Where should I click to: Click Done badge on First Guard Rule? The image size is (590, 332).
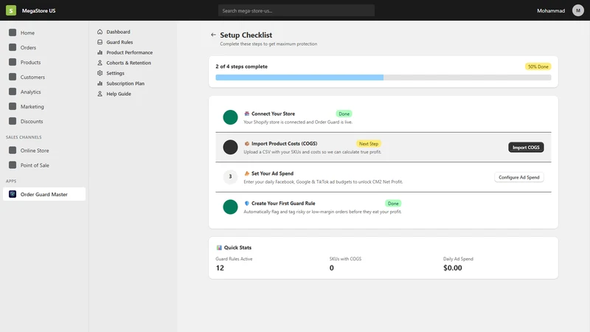393,204
